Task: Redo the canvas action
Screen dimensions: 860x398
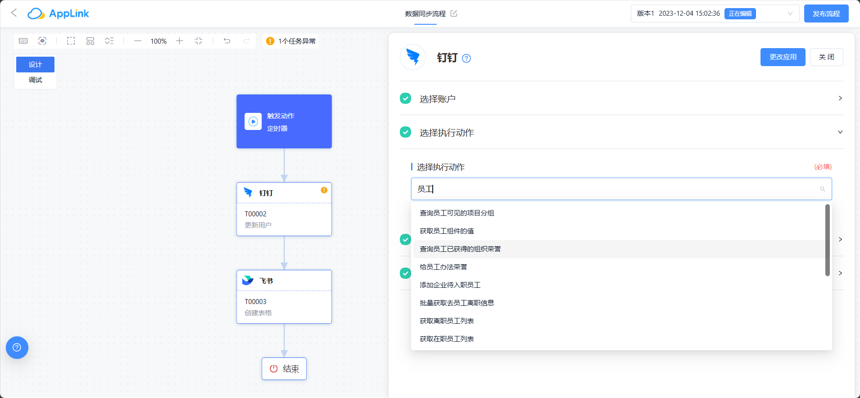Action: coord(246,41)
